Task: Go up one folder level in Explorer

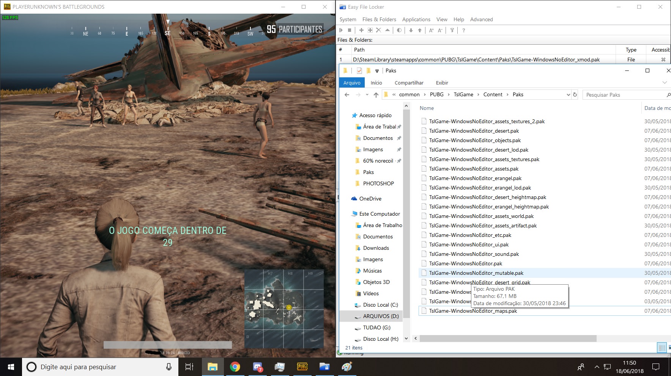Action: [376, 95]
